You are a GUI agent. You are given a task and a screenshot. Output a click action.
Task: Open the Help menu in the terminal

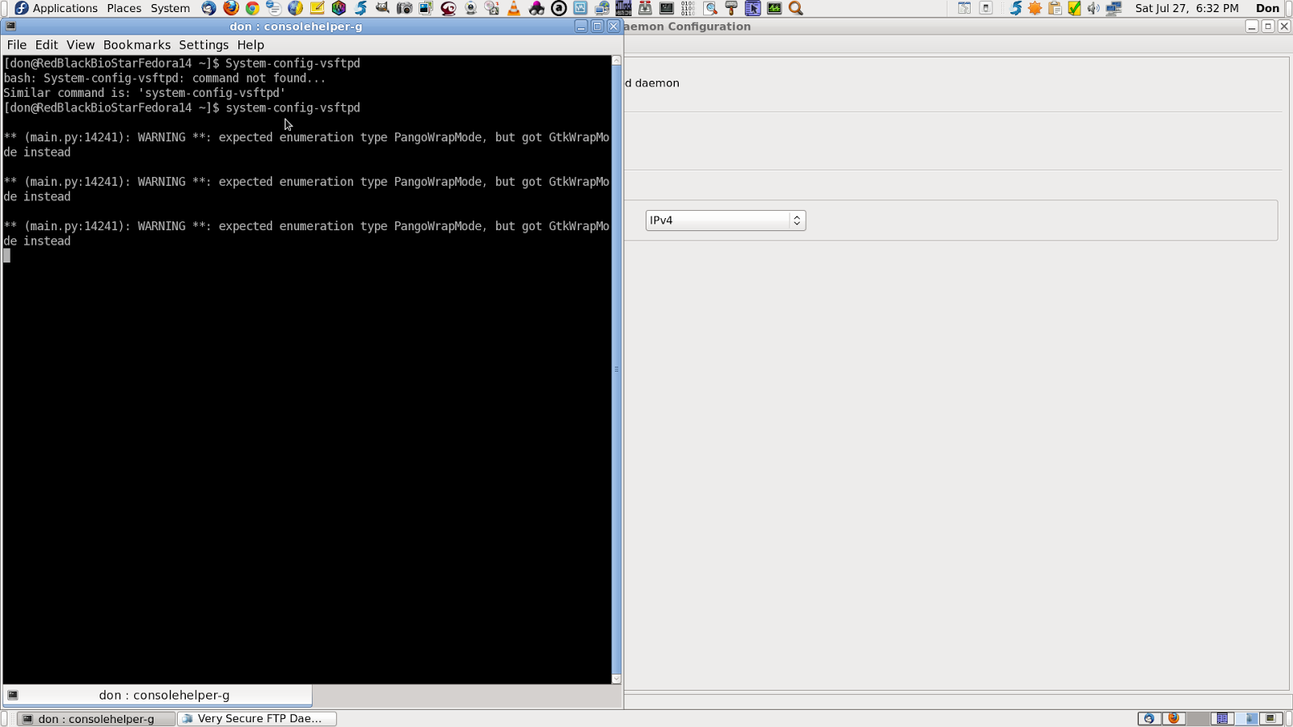pyautogui.click(x=251, y=45)
